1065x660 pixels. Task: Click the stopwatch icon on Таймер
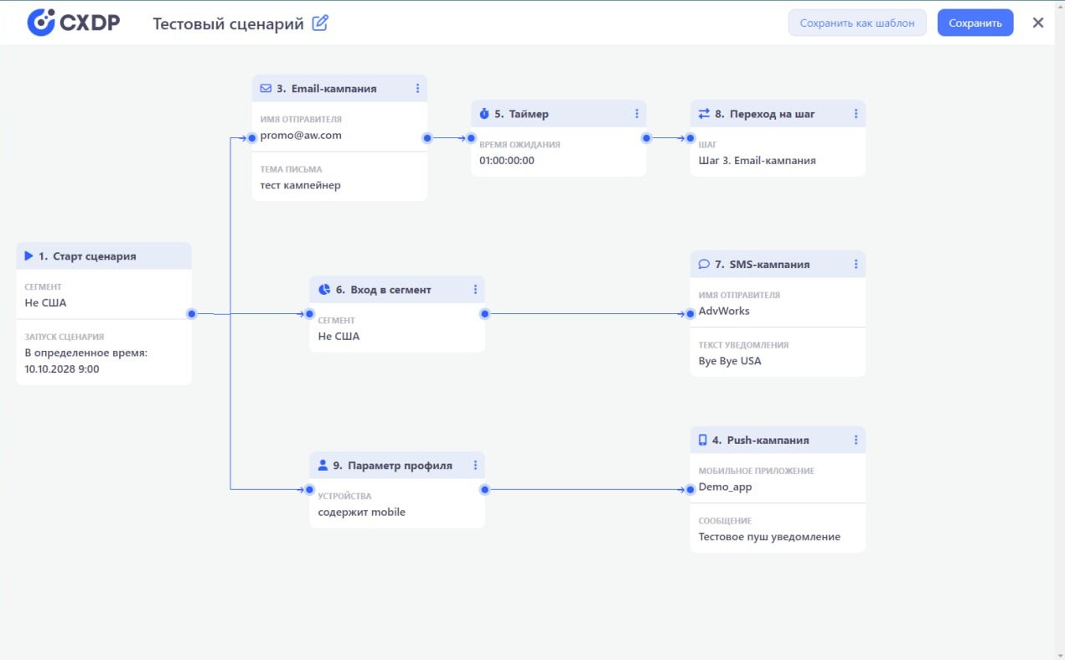(x=484, y=113)
